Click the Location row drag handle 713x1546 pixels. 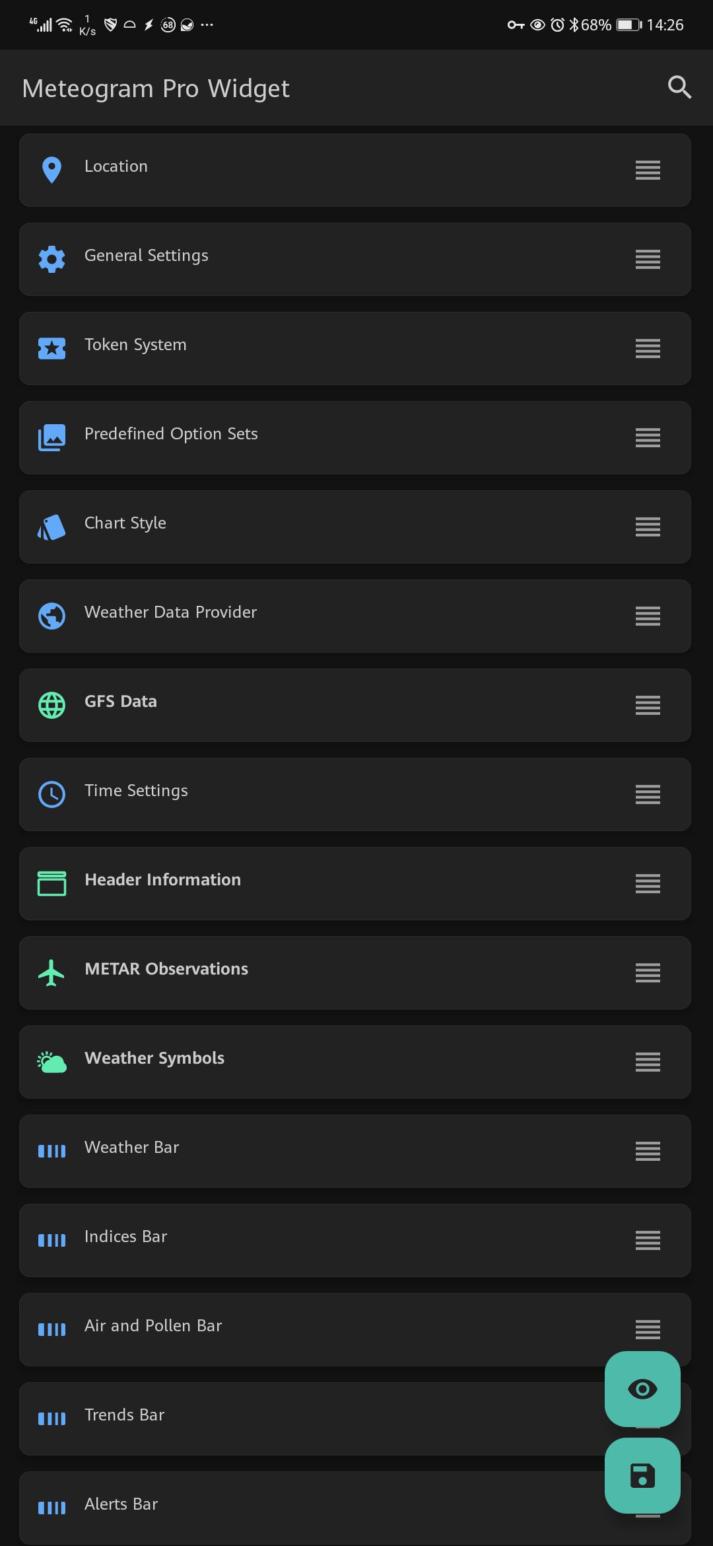647,170
